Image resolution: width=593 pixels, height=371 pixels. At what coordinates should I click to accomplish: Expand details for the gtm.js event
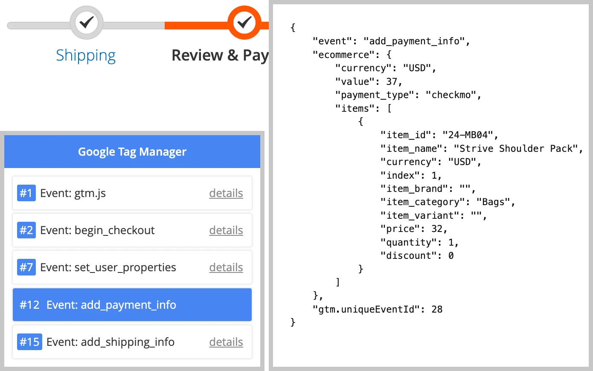pyautogui.click(x=226, y=193)
